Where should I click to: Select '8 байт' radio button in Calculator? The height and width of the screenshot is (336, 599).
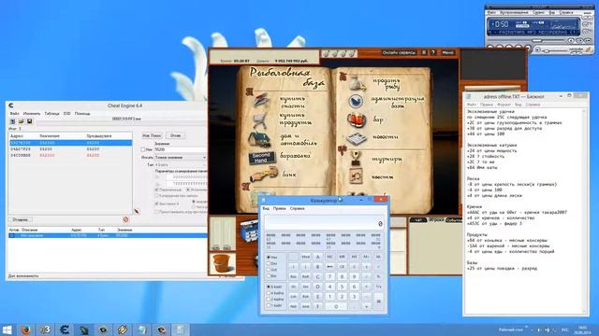pos(269,287)
